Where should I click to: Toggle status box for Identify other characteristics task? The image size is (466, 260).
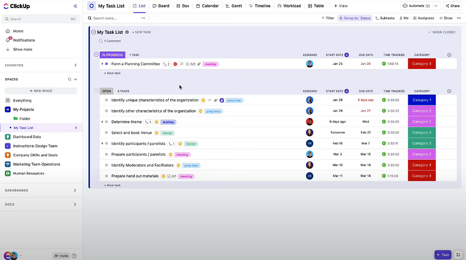click(107, 111)
